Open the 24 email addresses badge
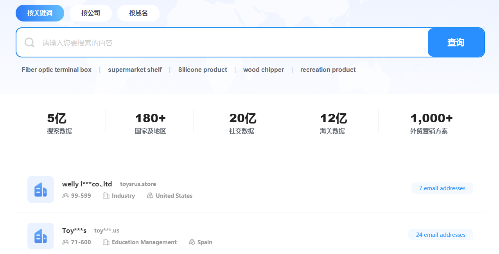This screenshot has width=499, height=254. (x=441, y=235)
